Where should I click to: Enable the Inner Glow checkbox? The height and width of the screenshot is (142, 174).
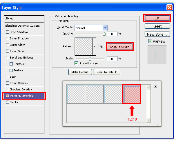[x=7, y=51]
